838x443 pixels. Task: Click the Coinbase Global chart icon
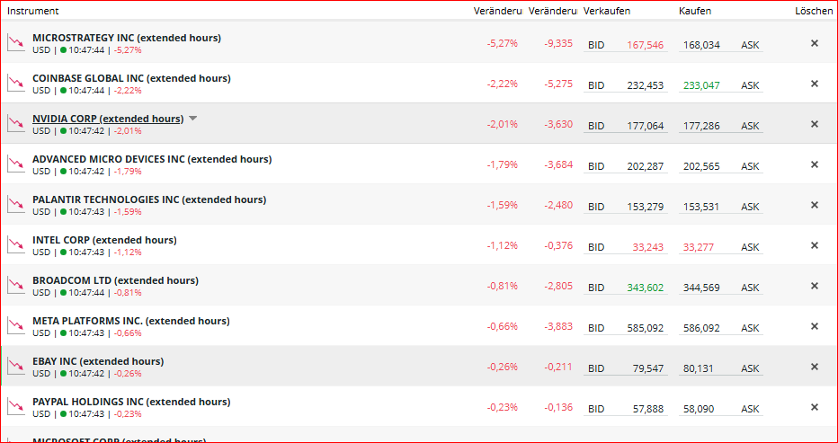point(15,84)
